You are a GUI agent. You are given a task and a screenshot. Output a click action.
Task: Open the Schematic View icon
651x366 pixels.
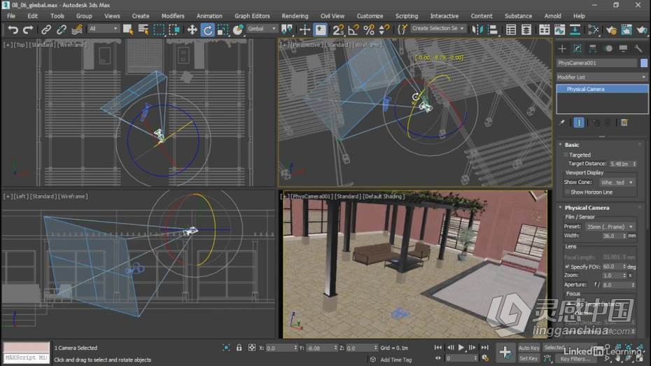coord(575,29)
